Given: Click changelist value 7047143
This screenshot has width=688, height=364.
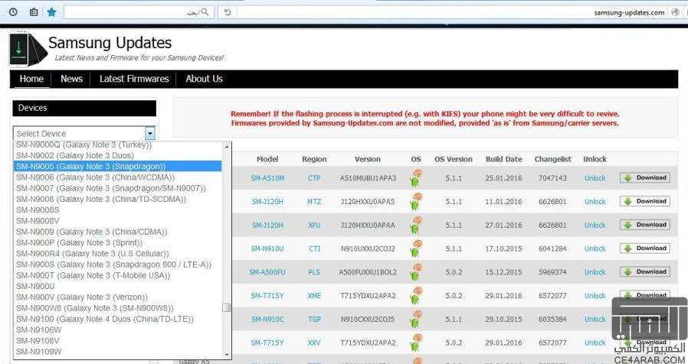Looking at the screenshot, I should click(x=552, y=178).
